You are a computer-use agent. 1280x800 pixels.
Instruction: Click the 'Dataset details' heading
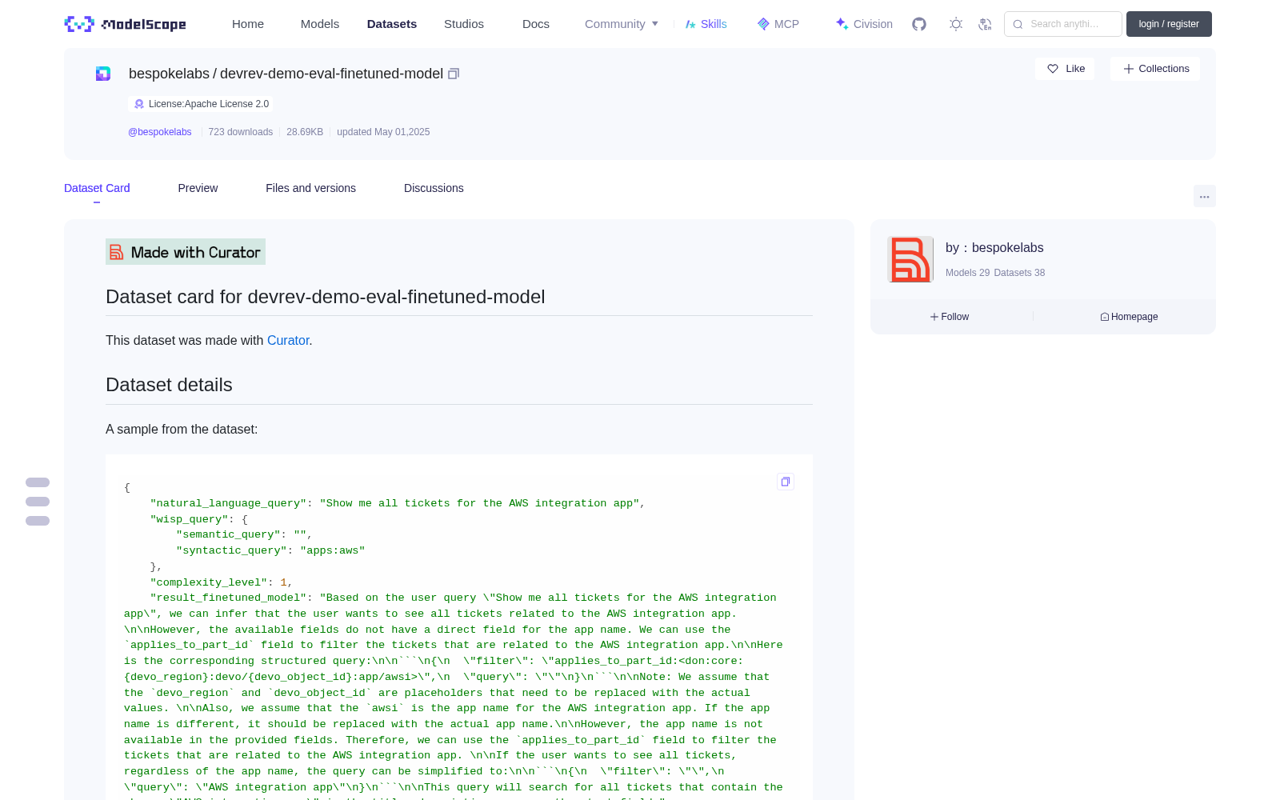coord(169,385)
